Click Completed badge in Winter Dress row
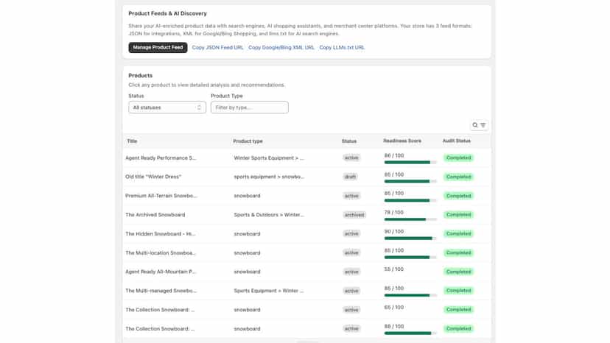610x343 pixels. click(459, 177)
